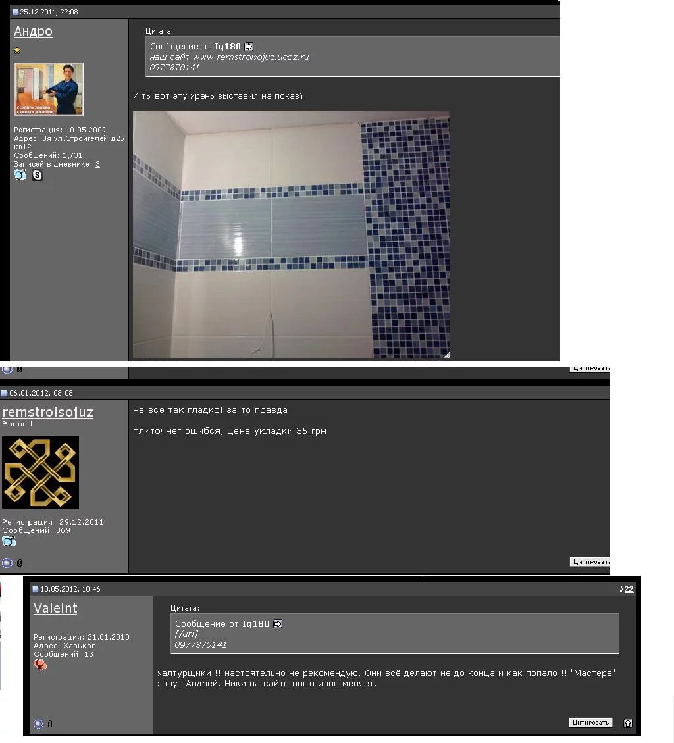Image resolution: width=674 pixels, height=743 pixels.
Task: Click 'не все так гладко! за то правда'
Action: (210, 410)
